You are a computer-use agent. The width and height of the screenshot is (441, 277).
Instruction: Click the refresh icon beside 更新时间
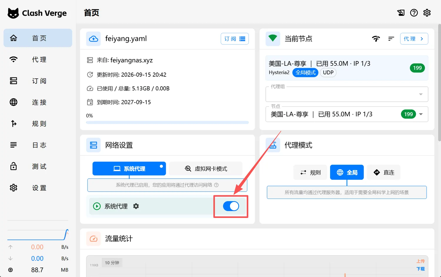pyautogui.click(x=90, y=75)
